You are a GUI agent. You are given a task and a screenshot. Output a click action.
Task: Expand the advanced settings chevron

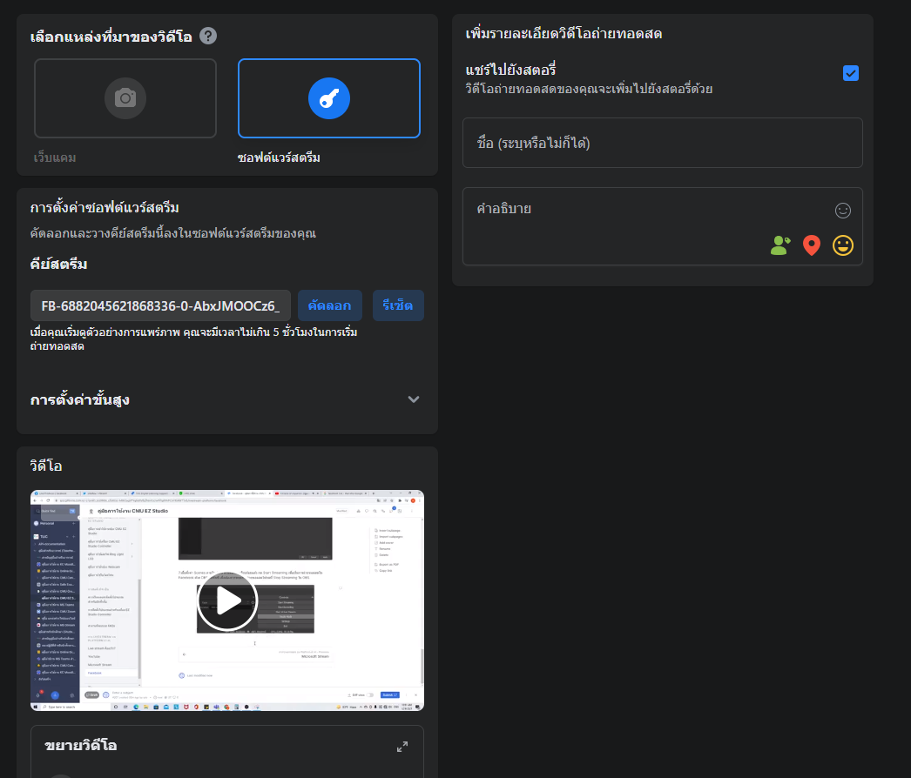pyautogui.click(x=414, y=399)
